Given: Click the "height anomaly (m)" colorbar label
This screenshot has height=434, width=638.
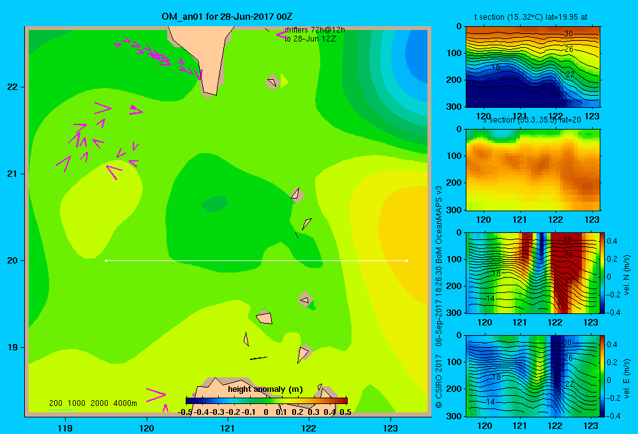Looking at the screenshot, I should [x=265, y=389].
